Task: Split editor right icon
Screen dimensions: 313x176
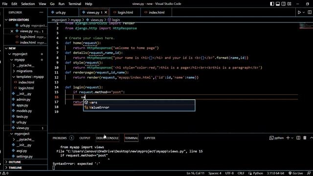Action: point(310,12)
